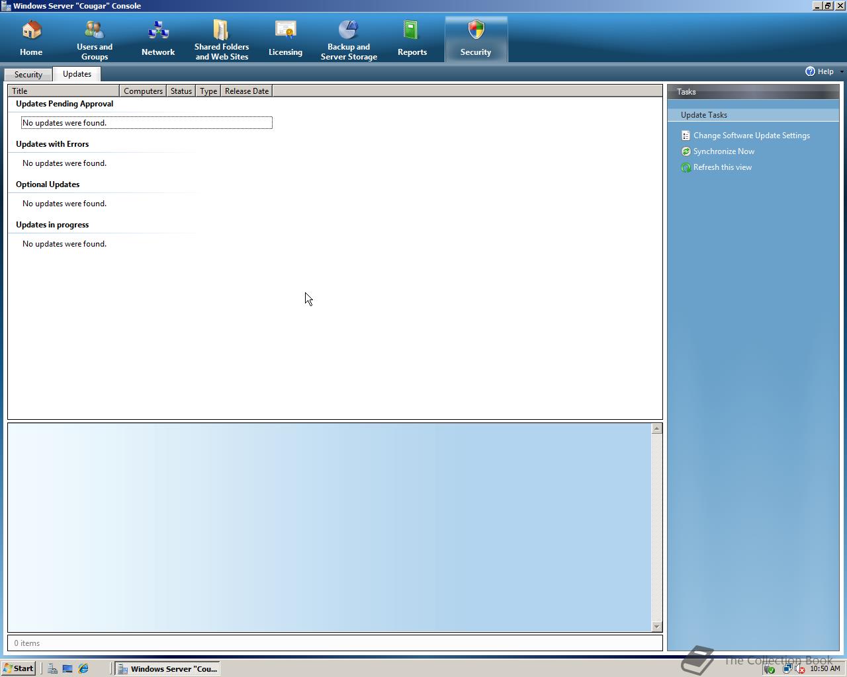Click the green Synchronize Now icon
The height and width of the screenshot is (677, 847).
pyautogui.click(x=686, y=151)
